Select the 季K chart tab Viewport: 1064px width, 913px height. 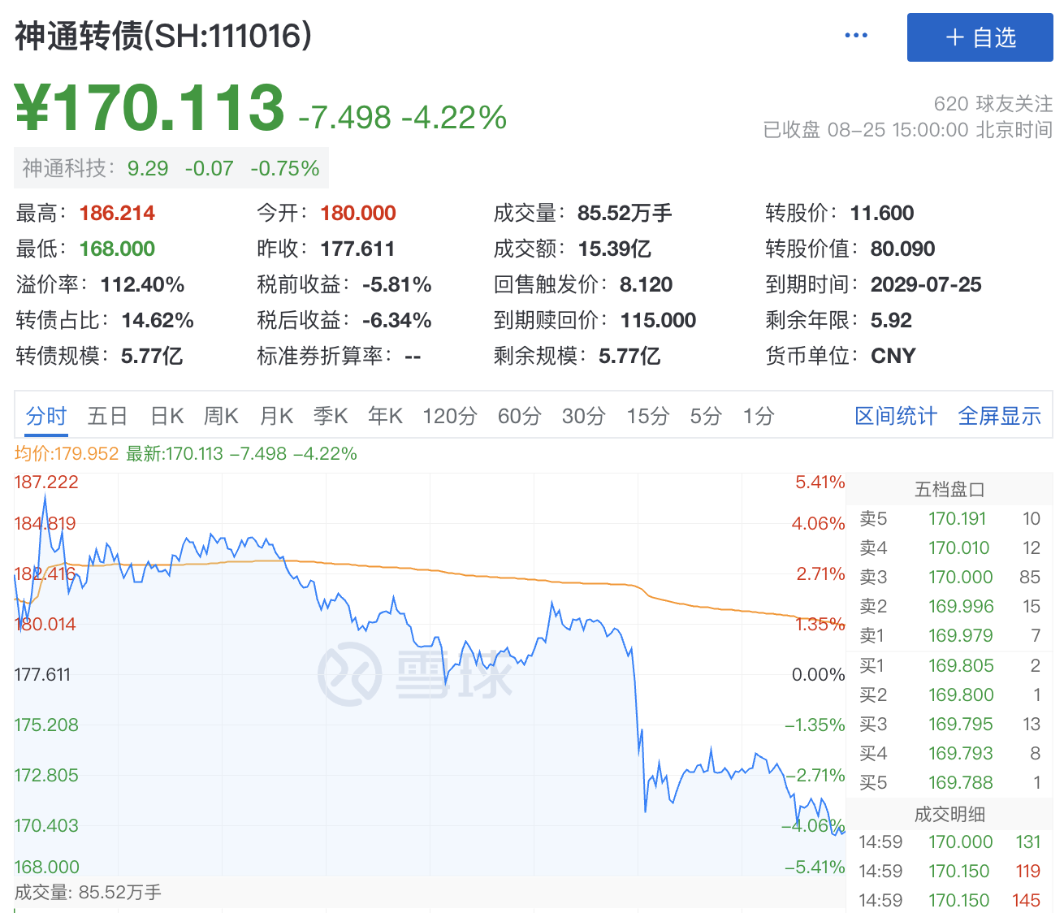click(x=331, y=417)
